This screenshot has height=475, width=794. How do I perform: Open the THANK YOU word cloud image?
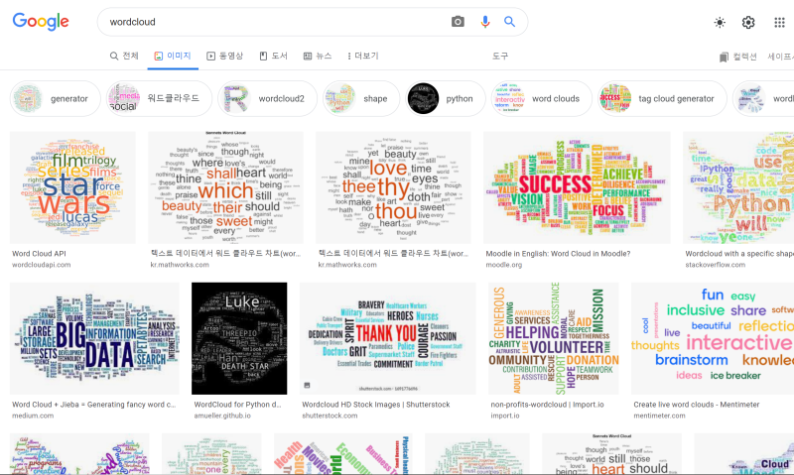(x=388, y=338)
